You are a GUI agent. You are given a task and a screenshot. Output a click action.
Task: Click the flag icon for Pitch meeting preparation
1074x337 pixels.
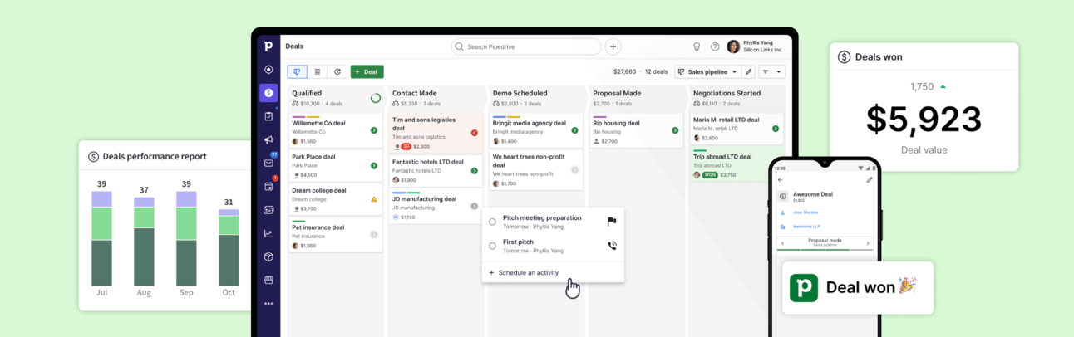[612, 222]
